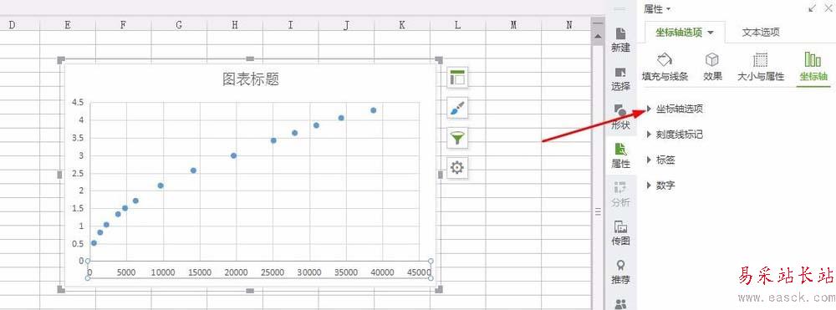The width and height of the screenshot is (836, 310).
Task: Click the 选择 sidebar icon
Action: click(620, 79)
